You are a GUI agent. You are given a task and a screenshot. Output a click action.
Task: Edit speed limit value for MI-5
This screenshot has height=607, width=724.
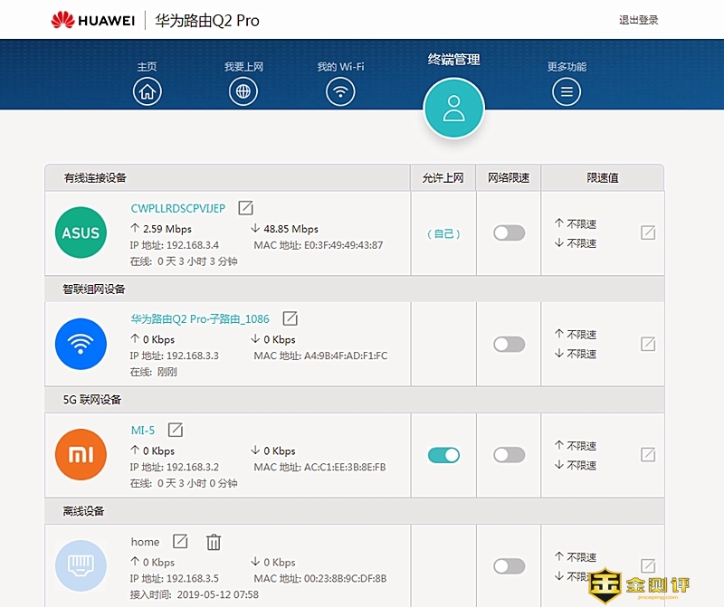click(x=647, y=455)
